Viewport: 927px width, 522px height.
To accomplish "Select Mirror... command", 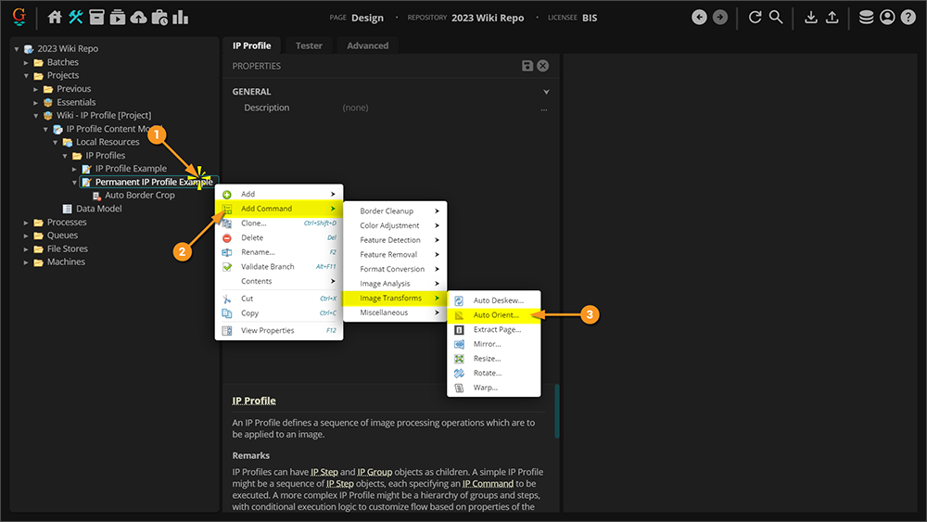I will (494, 344).
